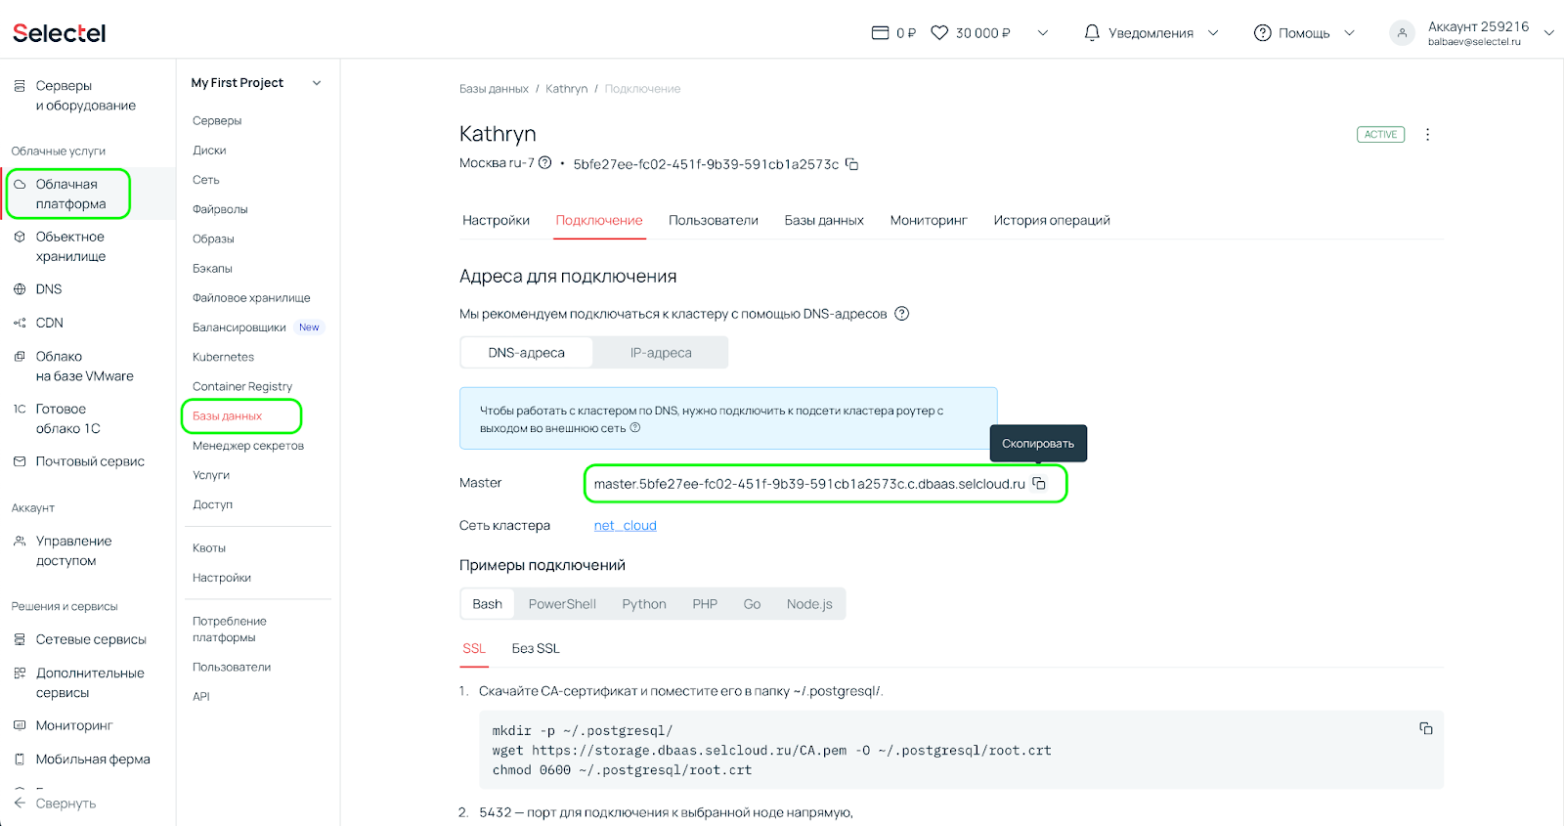Viewport: 1564px width, 826px height.
Task: Open the CDN service
Action: tap(50, 323)
